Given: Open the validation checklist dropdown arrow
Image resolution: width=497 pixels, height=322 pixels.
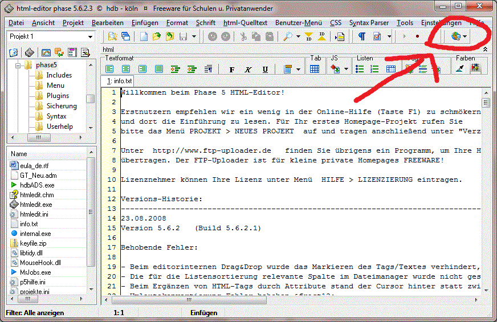Looking at the screenshot, I should [x=389, y=36].
